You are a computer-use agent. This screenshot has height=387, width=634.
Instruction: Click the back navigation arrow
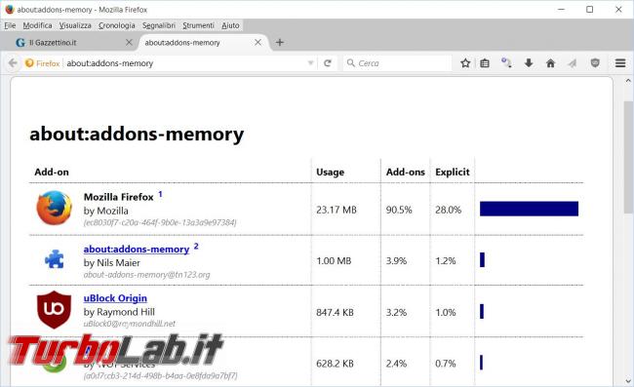tap(13, 63)
